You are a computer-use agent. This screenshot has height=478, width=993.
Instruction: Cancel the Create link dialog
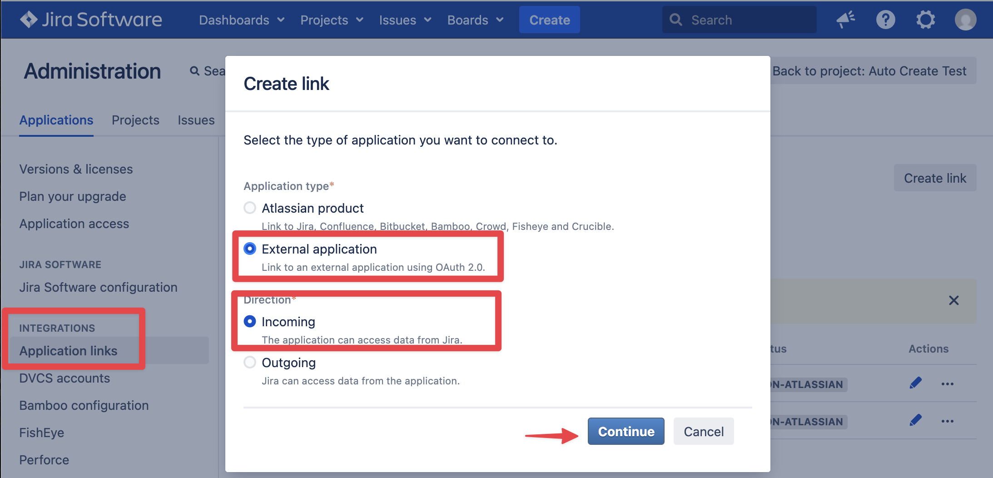point(703,431)
